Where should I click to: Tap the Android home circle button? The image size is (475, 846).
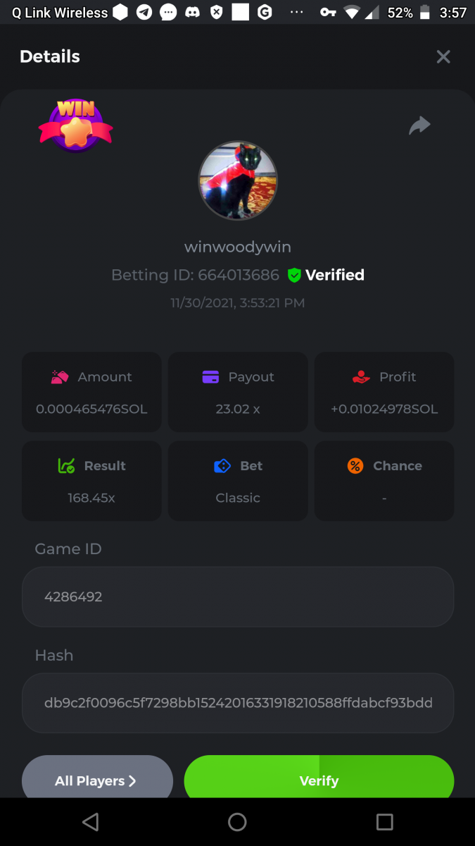237,821
